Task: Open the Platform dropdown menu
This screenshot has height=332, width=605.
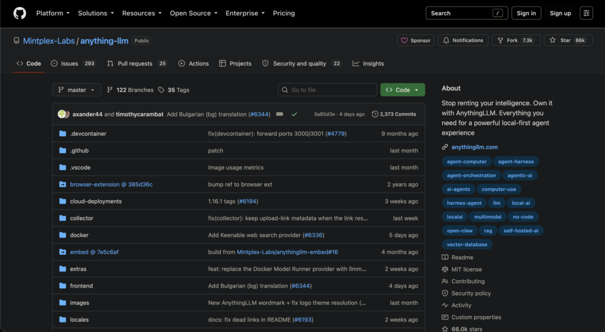Action: coord(53,13)
